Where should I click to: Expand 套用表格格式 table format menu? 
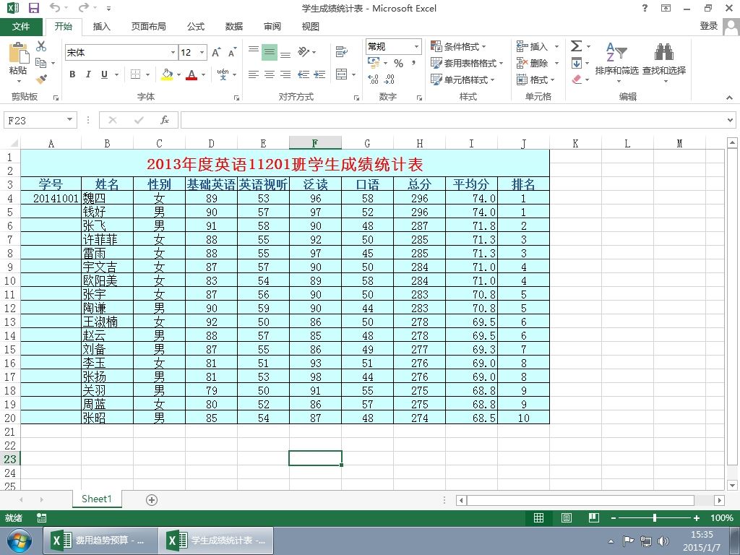(x=467, y=63)
